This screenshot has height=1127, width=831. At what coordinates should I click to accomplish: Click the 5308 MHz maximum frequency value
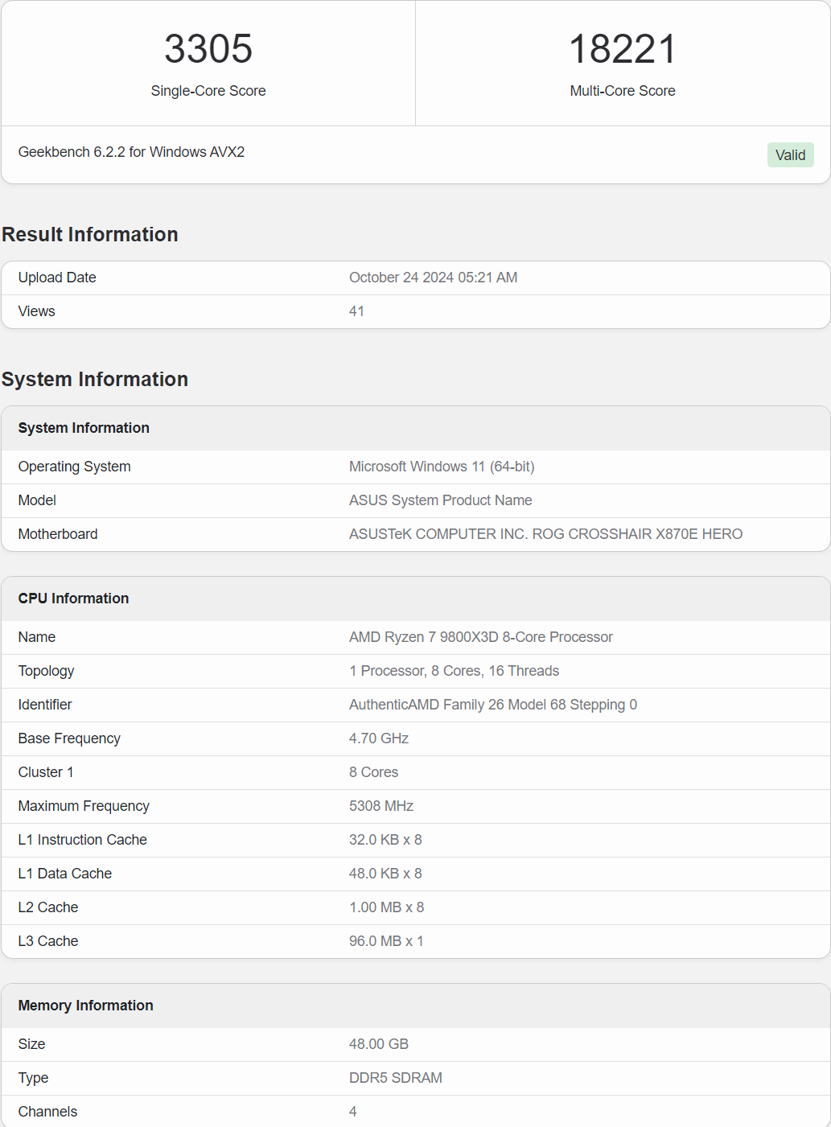(x=381, y=806)
